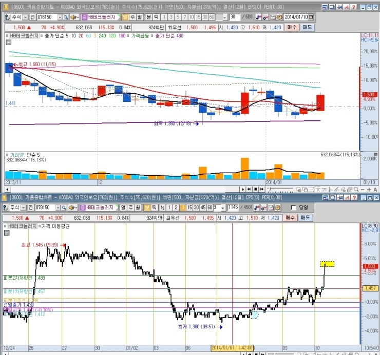The image size is (380, 355).
Task: Click red A font icon in upper title bar
Action: coord(347,7)
